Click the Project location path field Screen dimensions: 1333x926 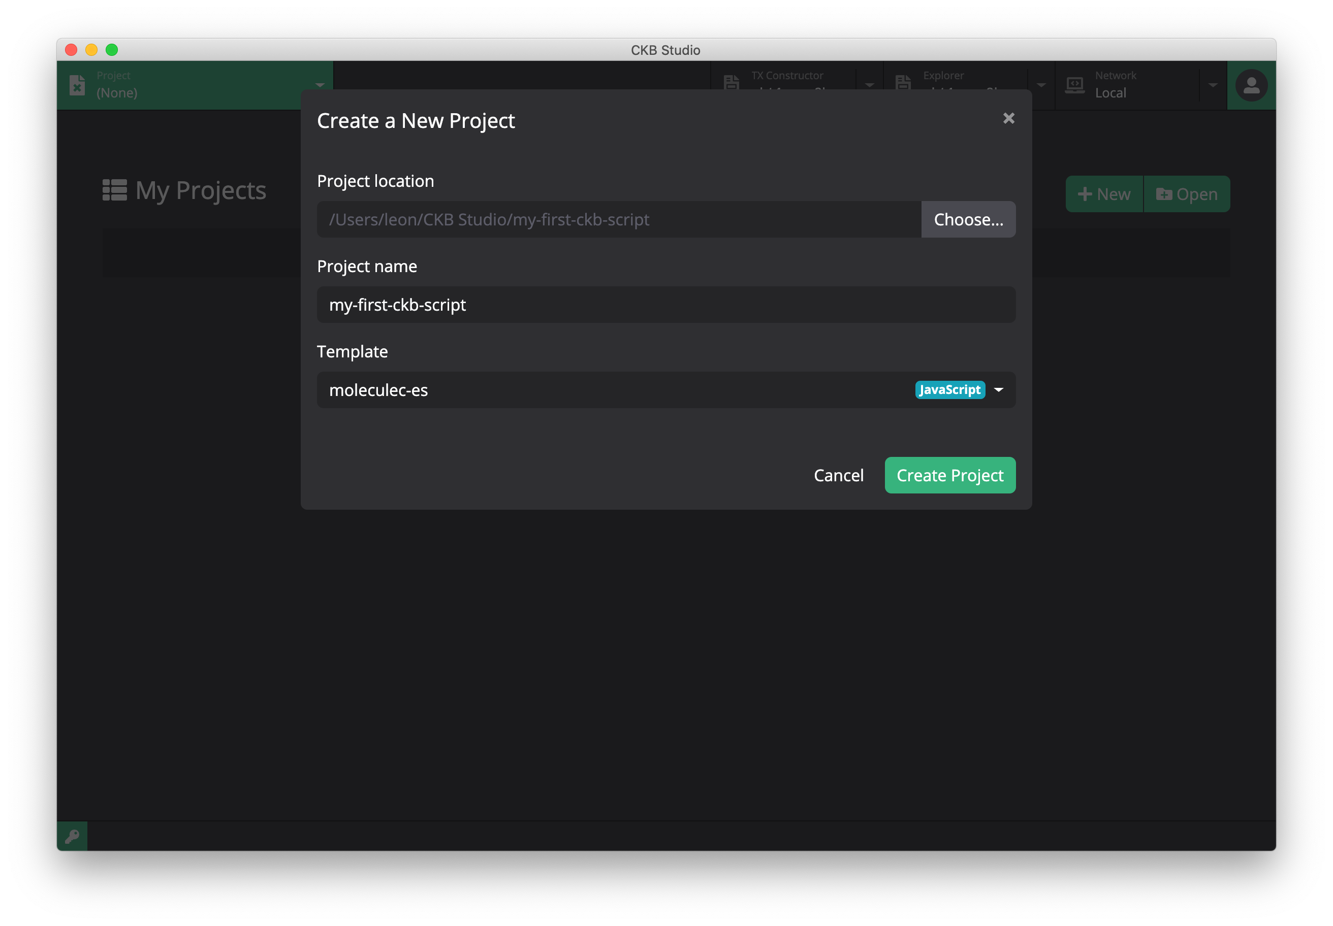(x=618, y=219)
